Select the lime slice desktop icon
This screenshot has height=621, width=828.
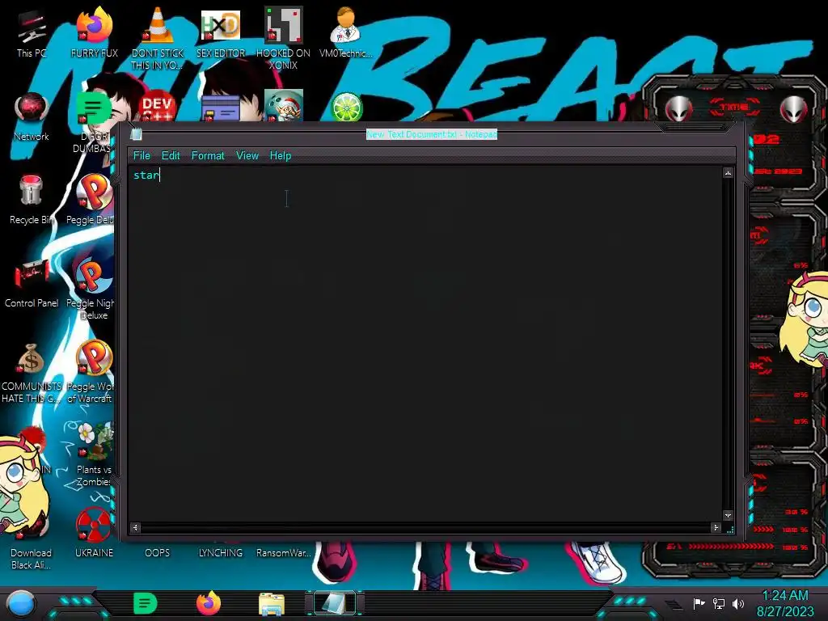[x=346, y=108]
